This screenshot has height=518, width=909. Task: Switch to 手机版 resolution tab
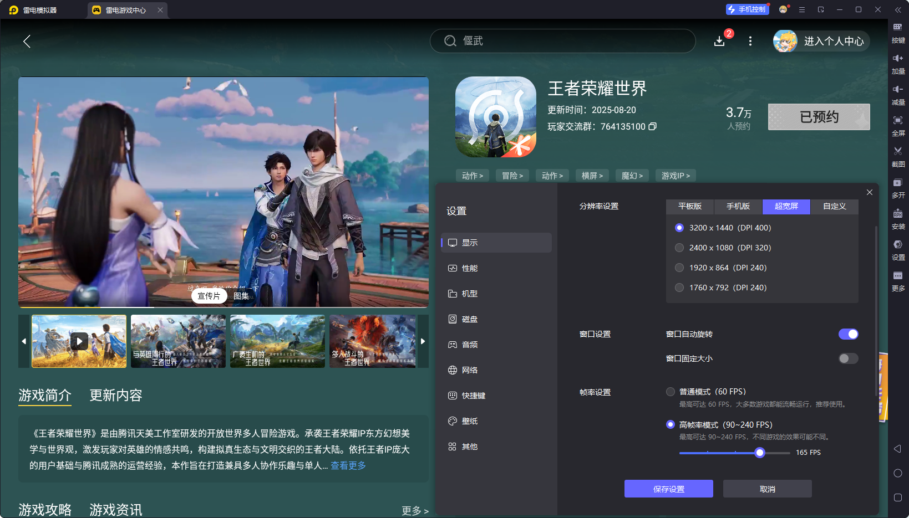coord(738,207)
